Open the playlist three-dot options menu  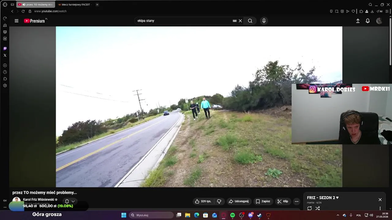[380, 208]
